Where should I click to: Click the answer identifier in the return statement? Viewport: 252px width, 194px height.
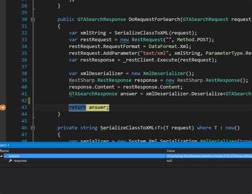97,107
